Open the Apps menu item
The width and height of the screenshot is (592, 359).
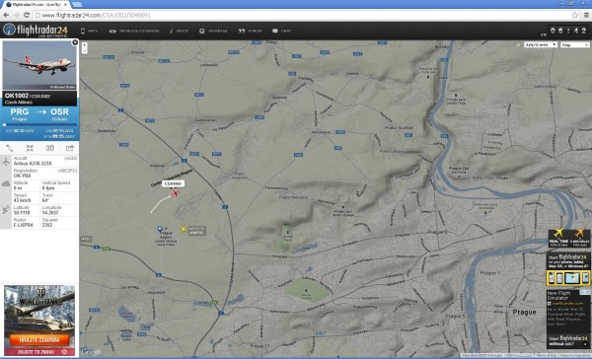coord(89,31)
